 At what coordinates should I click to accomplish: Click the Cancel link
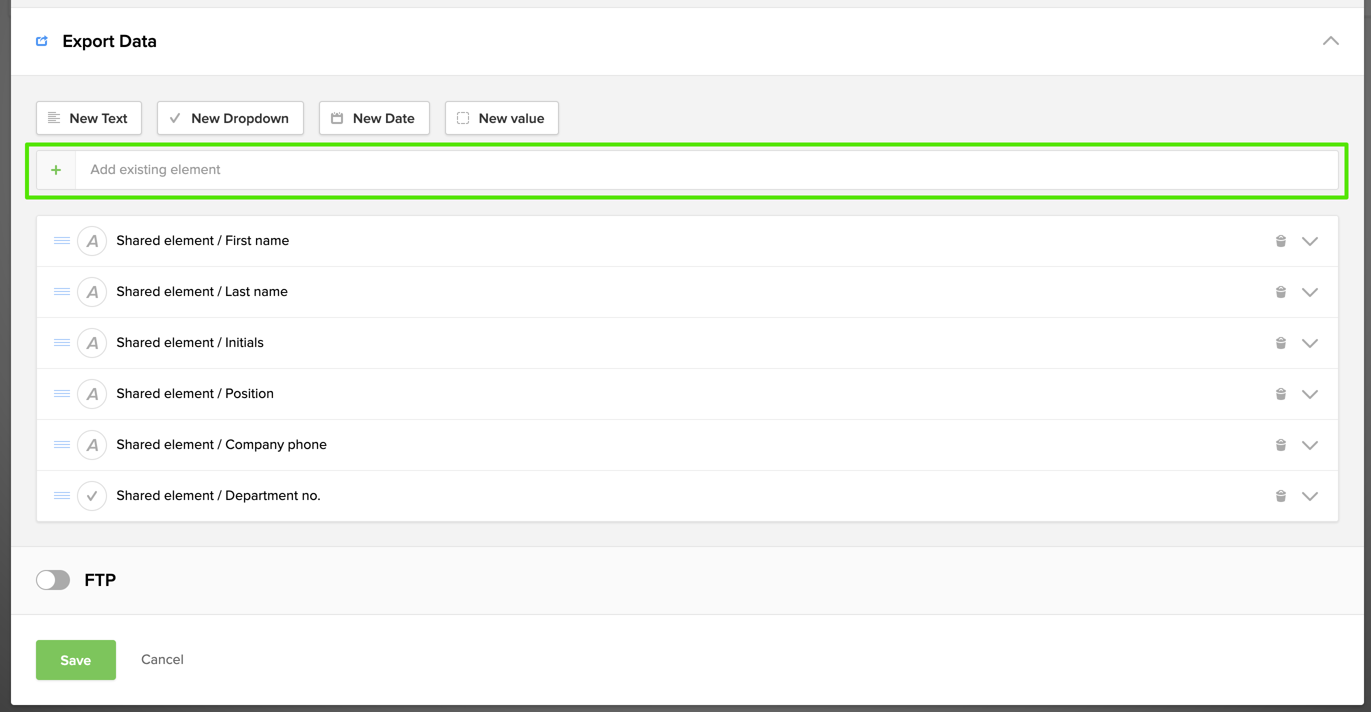point(162,659)
